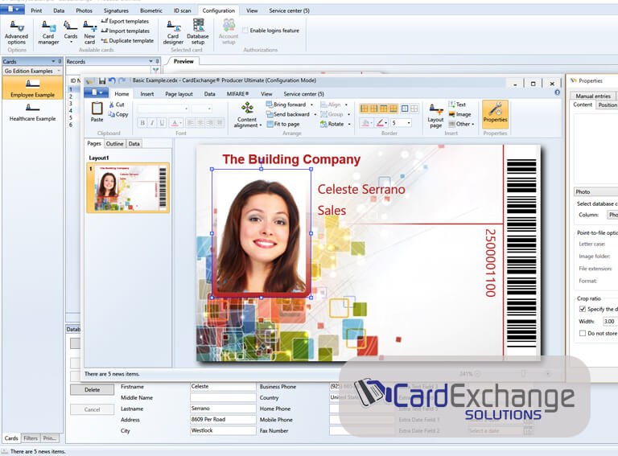Open Cards dropdown in main ribbon
Screen dimensions: 618x456
pos(71,32)
